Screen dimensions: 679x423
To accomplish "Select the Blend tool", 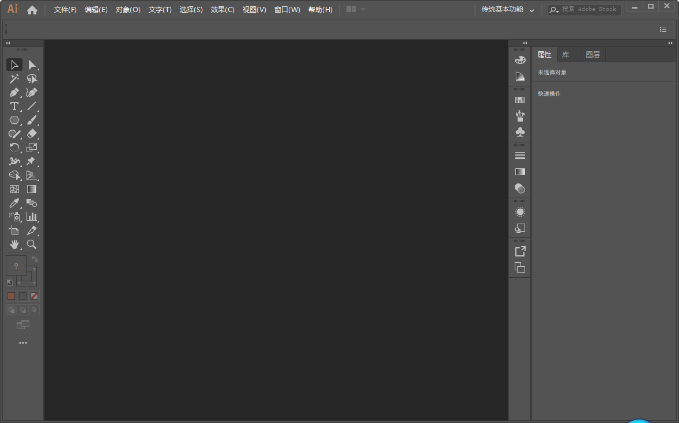I will (x=32, y=203).
